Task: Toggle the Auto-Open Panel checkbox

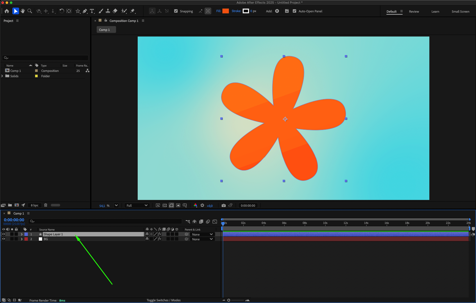Action: pos(294,11)
